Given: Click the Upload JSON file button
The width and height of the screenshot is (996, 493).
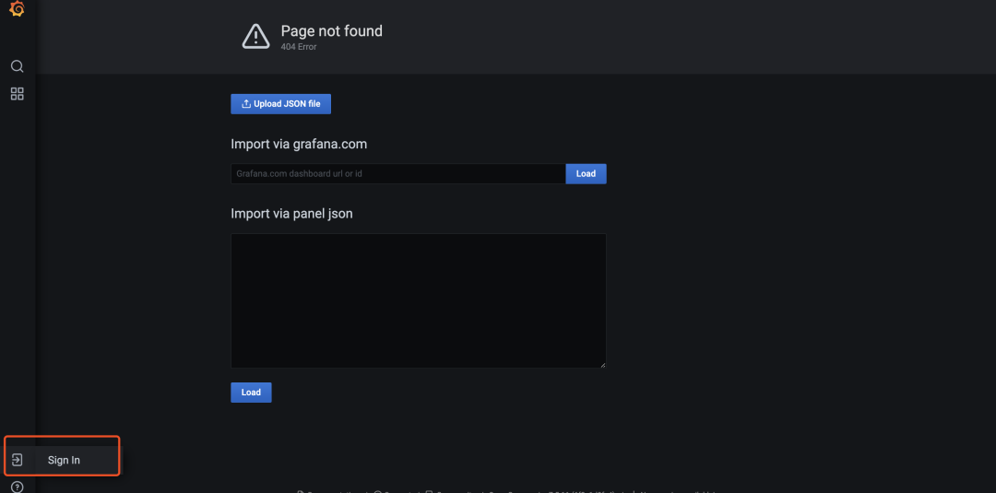Looking at the screenshot, I should point(280,104).
